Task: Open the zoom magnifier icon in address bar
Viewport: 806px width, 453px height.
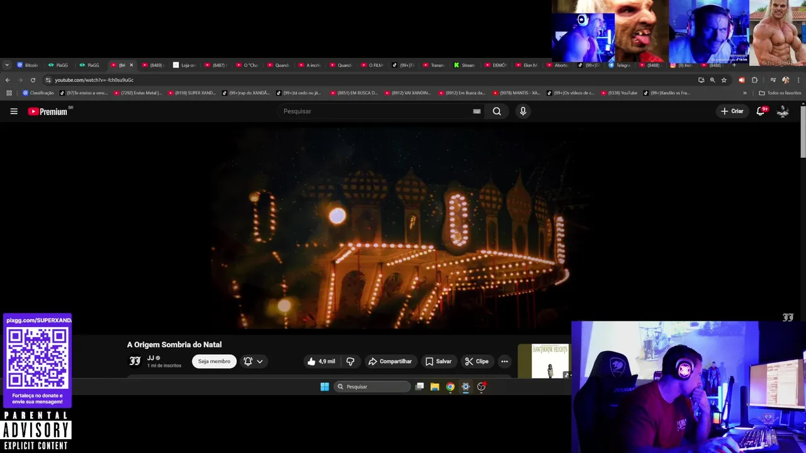Action: point(712,80)
